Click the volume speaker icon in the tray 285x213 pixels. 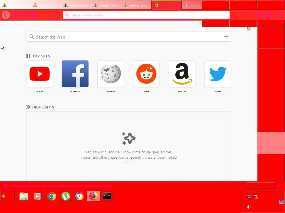(249, 207)
